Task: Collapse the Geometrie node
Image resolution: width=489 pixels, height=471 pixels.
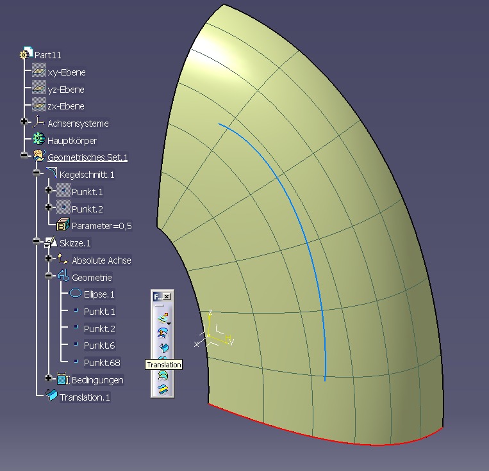Action: (x=48, y=275)
